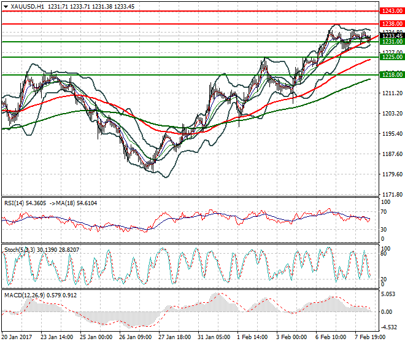Select the 1231.00 green support price label
This screenshot has height=344, width=405.
392,42
